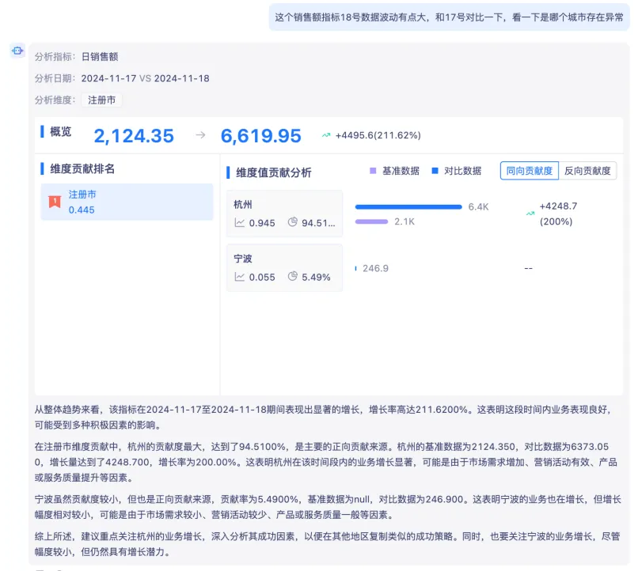Screen dimensions: 638x571
Task: Open the 杭州 dimension value card
Action: click(284, 213)
